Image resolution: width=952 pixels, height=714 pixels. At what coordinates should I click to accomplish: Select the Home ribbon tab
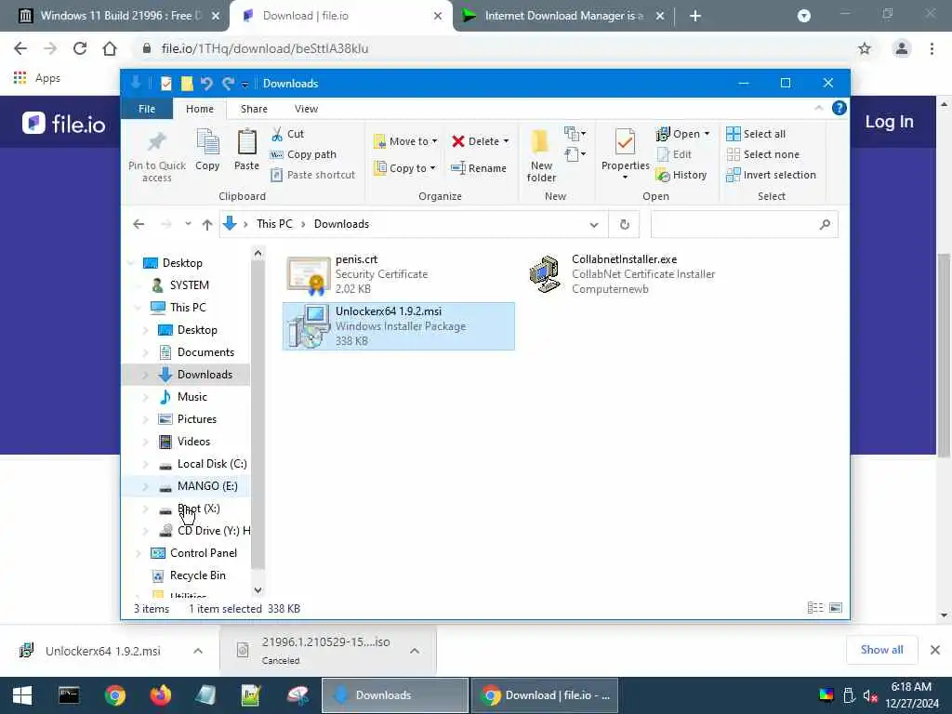(200, 109)
